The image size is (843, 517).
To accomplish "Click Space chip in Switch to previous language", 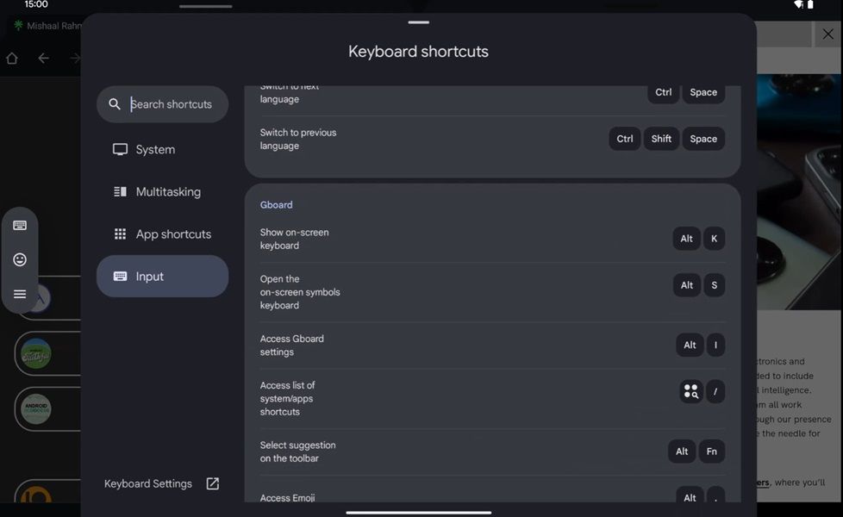I will (703, 139).
